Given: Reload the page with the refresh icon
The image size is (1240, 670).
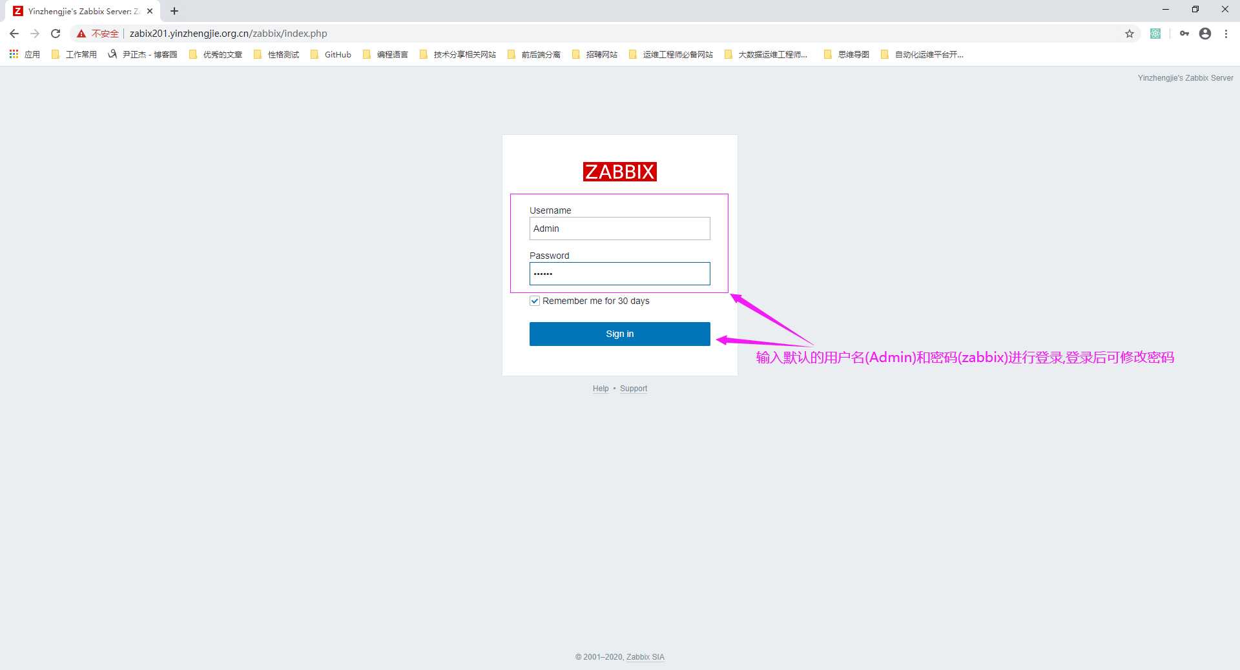Looking at the screenshot, I should pyautogui.click(x=56, y=34).
